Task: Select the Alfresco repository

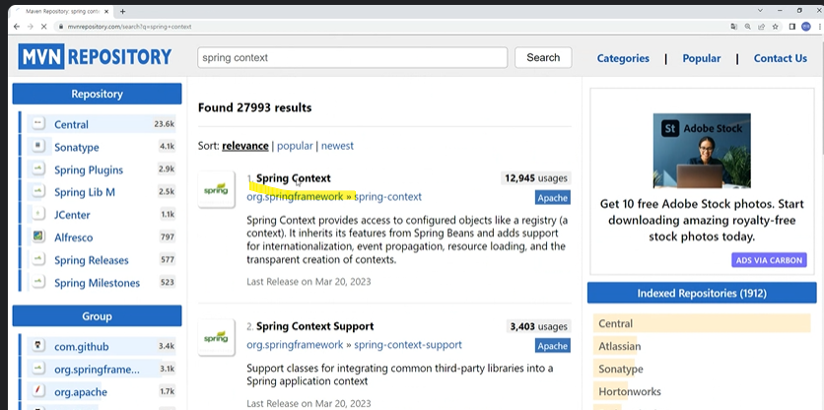Action: tap(73, 238)
